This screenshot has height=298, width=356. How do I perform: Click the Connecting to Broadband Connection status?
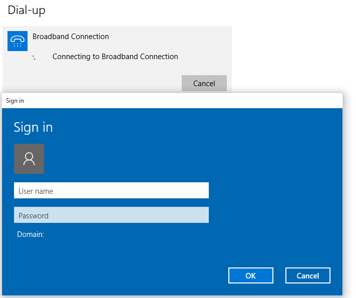115,57
